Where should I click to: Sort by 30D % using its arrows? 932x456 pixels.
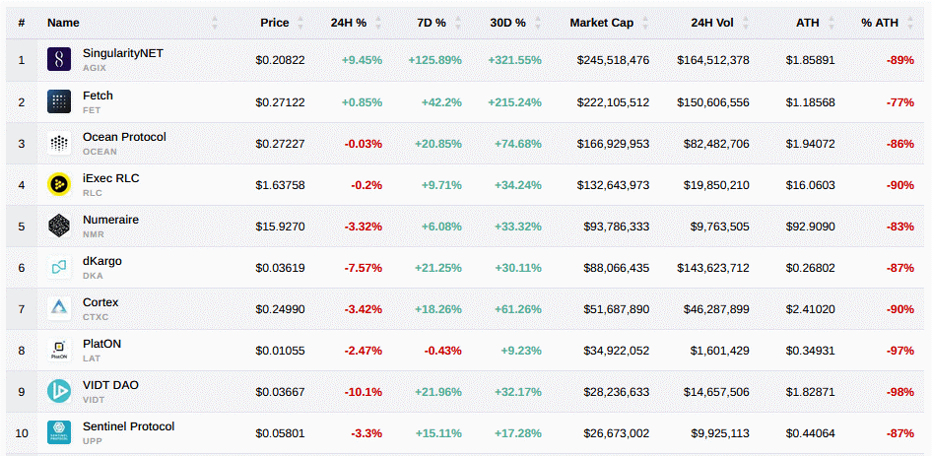coord(537,23)
